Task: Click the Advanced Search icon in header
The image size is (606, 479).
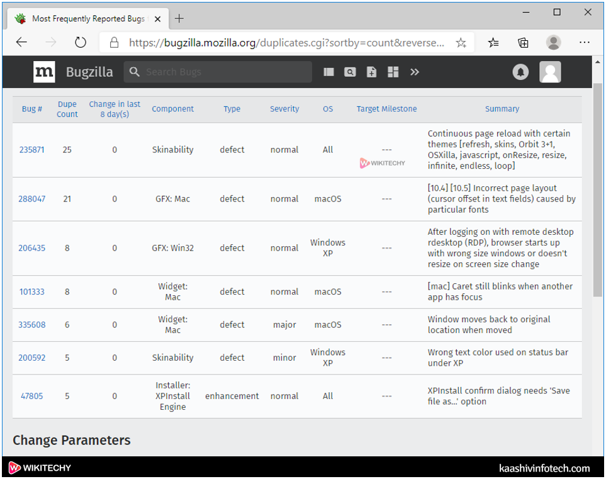Action: coord(350,72)
